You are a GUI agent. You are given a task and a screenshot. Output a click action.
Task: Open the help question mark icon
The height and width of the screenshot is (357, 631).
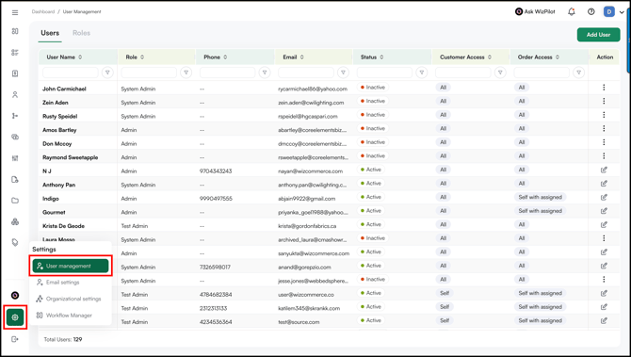coord(591,12)
